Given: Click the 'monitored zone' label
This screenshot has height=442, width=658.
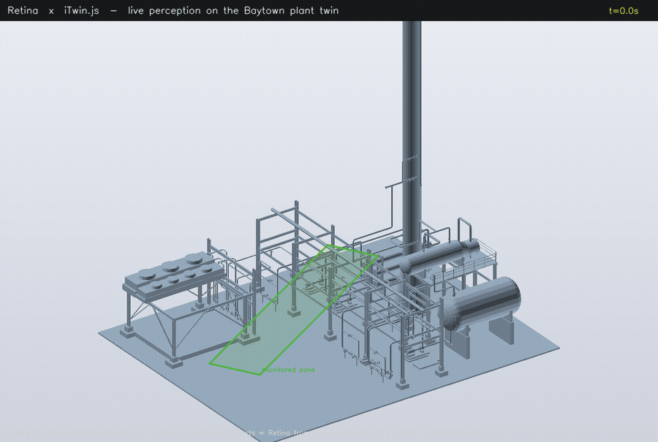Looking at the screenshot, I should coord(288,370).
